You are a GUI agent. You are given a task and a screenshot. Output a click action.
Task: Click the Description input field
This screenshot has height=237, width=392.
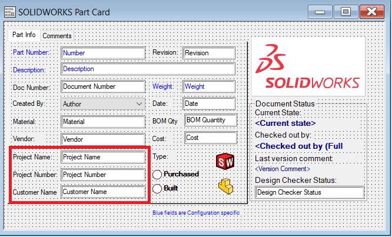[148, 69]
